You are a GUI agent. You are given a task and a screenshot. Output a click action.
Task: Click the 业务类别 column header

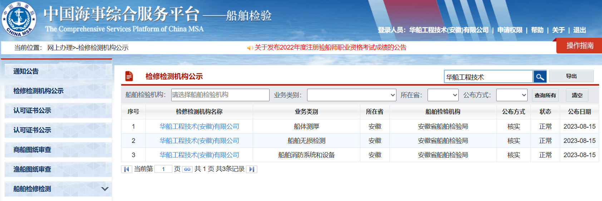pyautogui.click(x=306, y=112)
